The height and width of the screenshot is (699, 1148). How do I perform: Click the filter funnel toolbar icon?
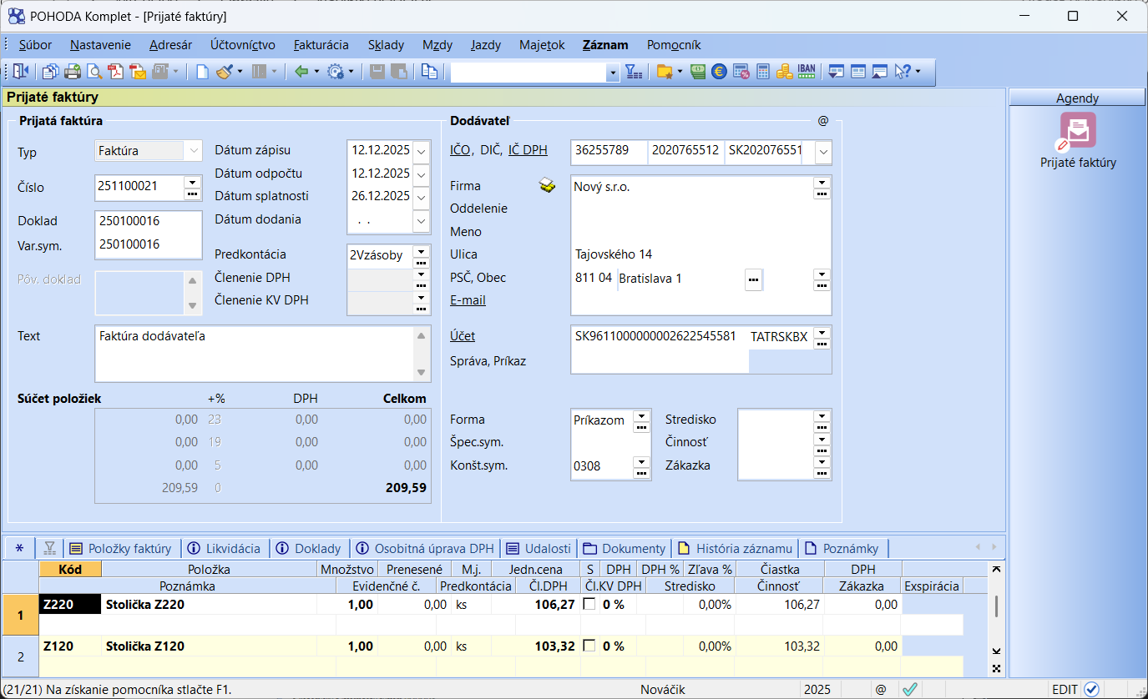[x=634, y=72]
